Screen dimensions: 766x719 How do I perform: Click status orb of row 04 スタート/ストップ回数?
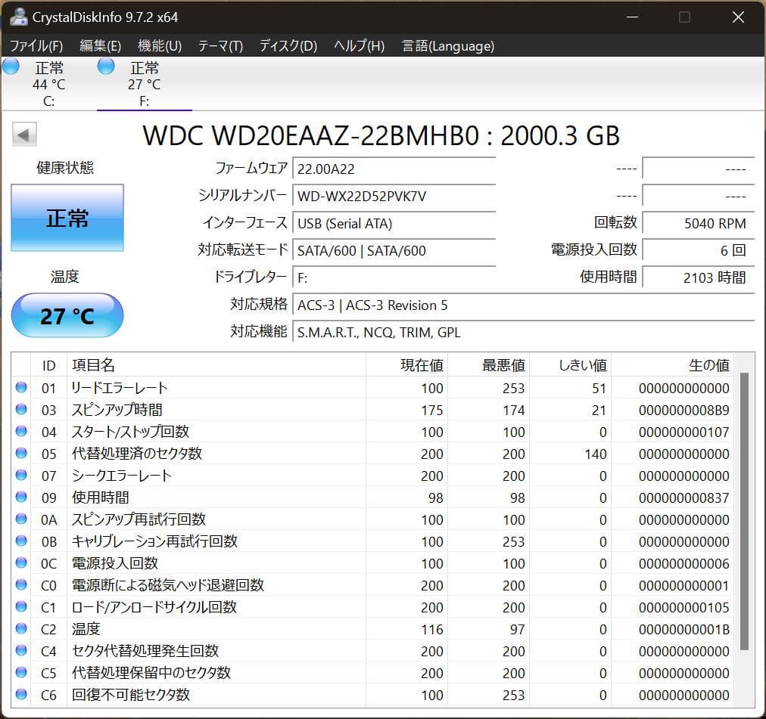[21, 432]
